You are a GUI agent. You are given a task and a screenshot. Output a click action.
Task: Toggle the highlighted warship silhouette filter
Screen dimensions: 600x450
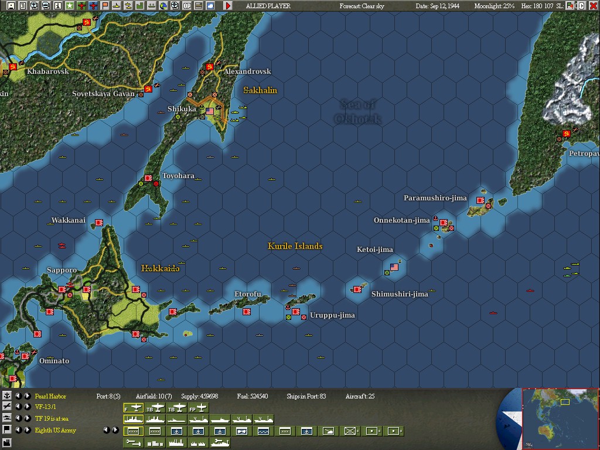pyautogui.click(x=133, y=420)
